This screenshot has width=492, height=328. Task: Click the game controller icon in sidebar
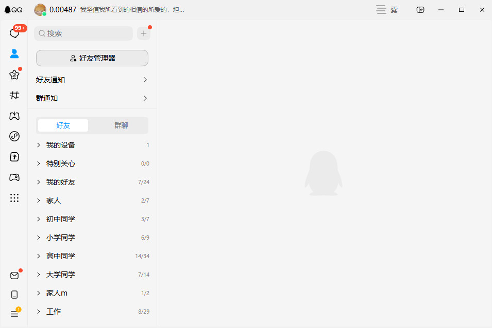coord(14,177)
